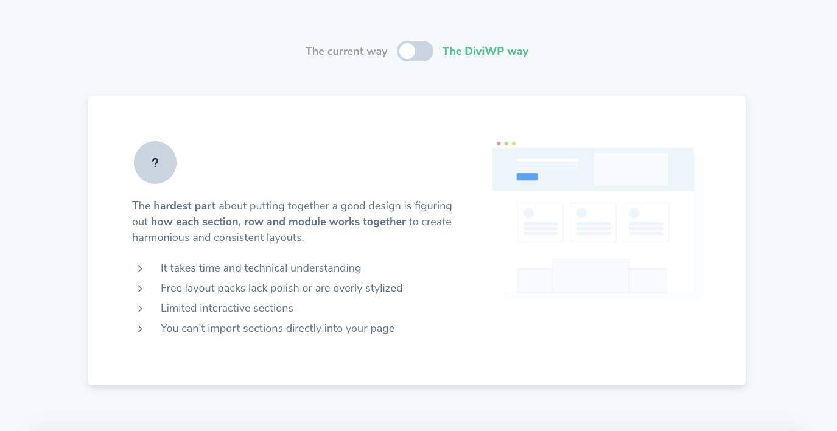Click blue button inside the mockup illustration
This screenshot has height=431, width=837.
click(x=527, y=177)
